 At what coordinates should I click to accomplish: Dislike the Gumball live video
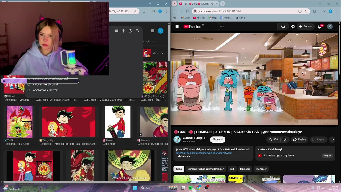[285, 139]
